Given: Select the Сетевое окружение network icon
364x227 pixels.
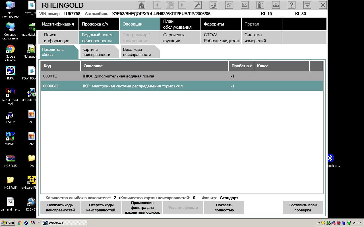Looking at the screenshot, I should [10, 31].
